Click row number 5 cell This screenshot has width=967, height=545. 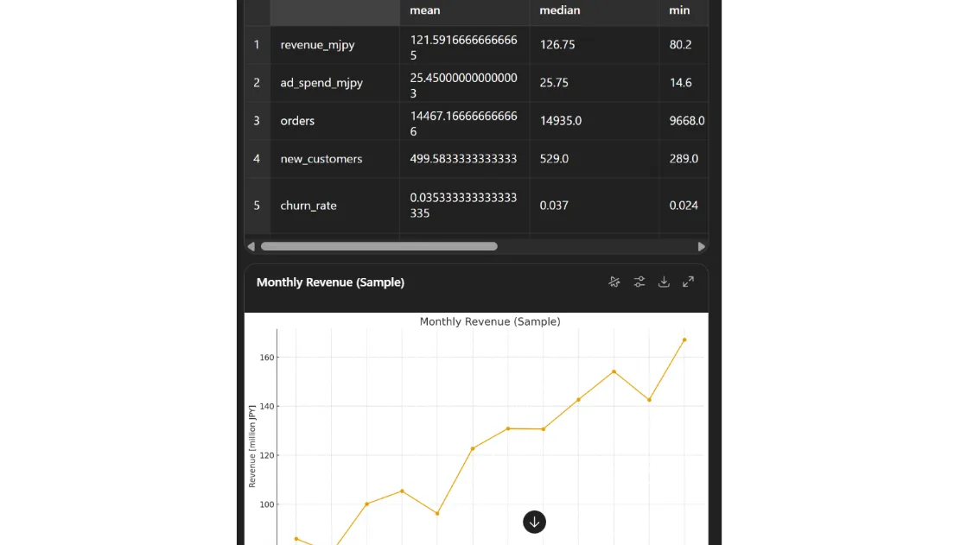pyautogui.click(x=257, y=206)
